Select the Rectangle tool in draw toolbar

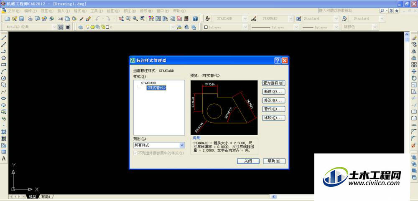click(4, 65)
